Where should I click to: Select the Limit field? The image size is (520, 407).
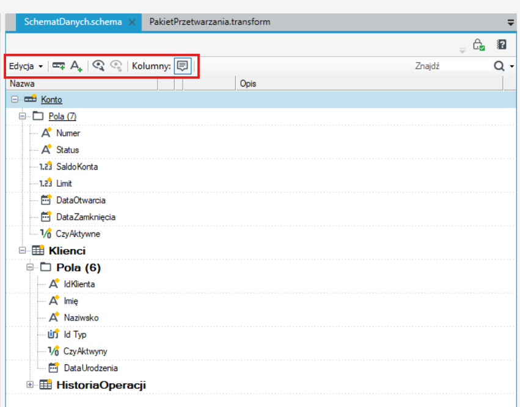click(64, 183)
